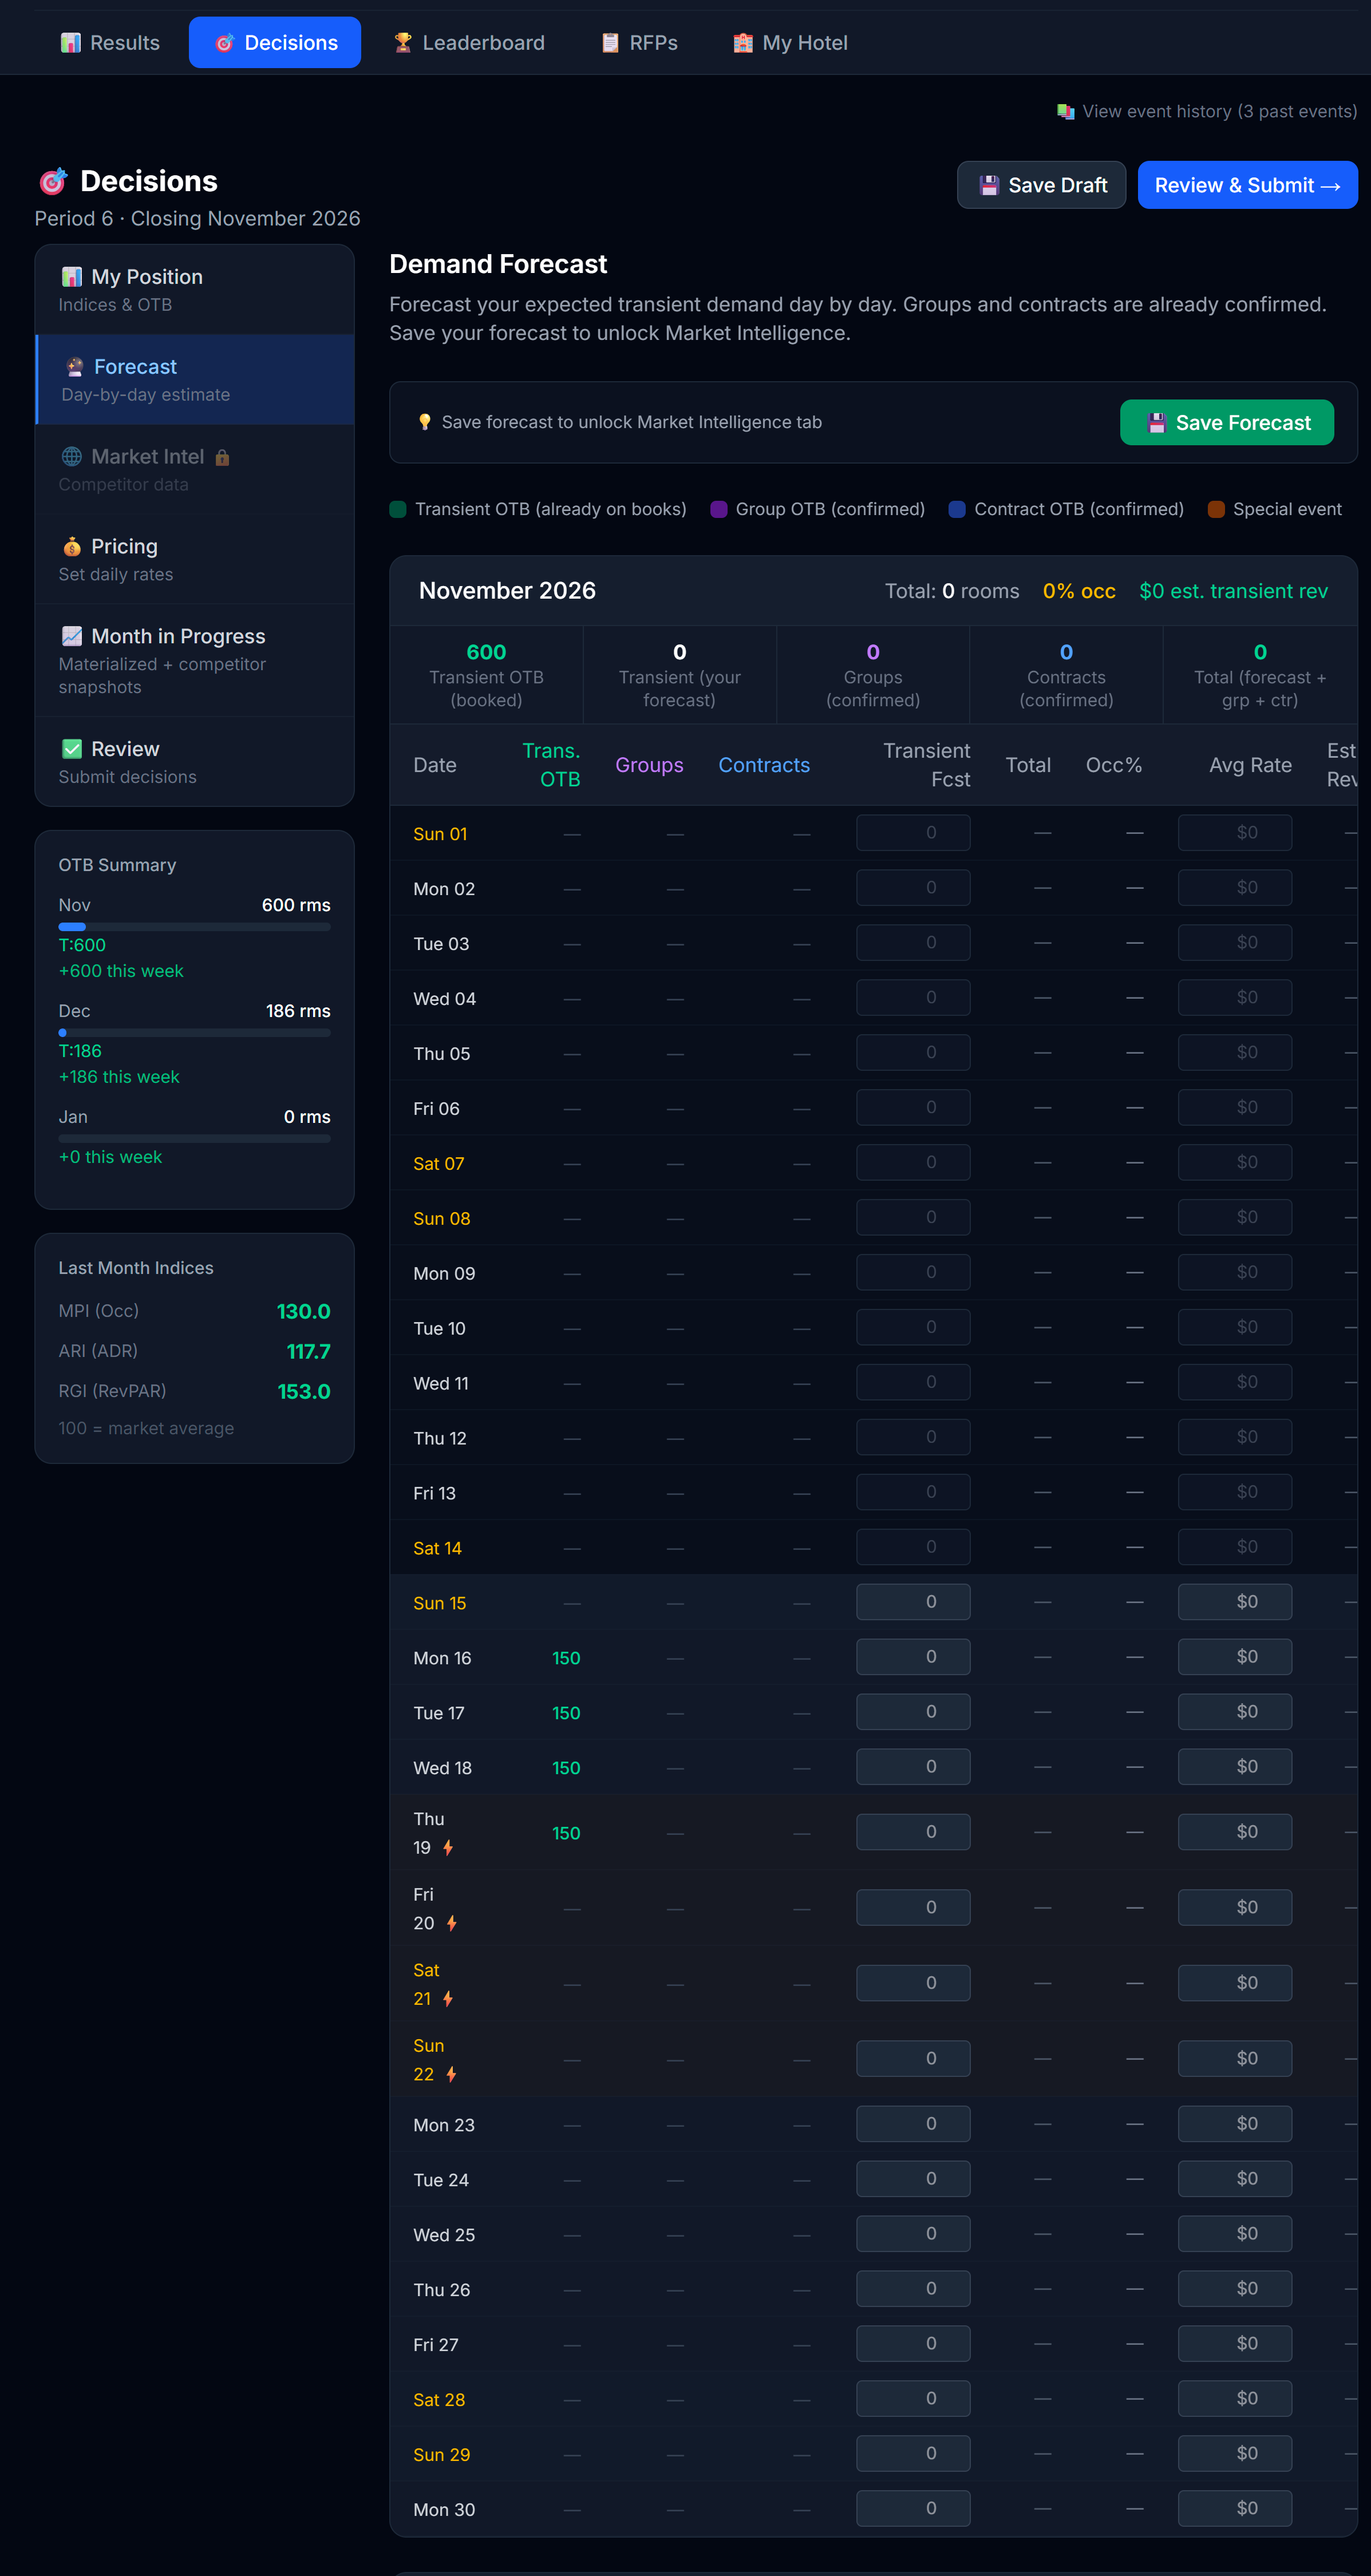Click locked Market Intel sidebar item
This screenshot has height=2576, width=1371.
(195, 470)
